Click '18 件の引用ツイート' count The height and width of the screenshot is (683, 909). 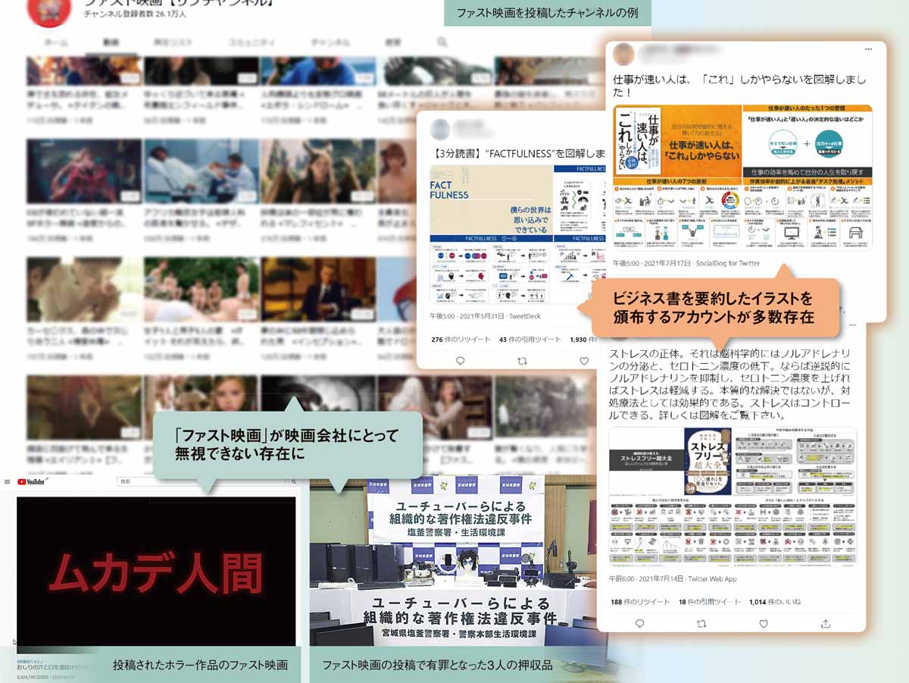point(710,602)
